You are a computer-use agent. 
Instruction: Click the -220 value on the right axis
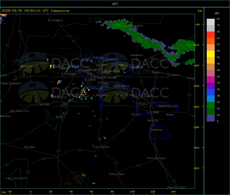[x=197, y=168]
